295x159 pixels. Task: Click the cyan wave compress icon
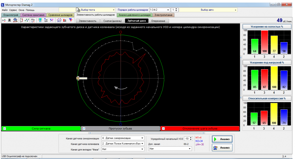pos(40,20)
